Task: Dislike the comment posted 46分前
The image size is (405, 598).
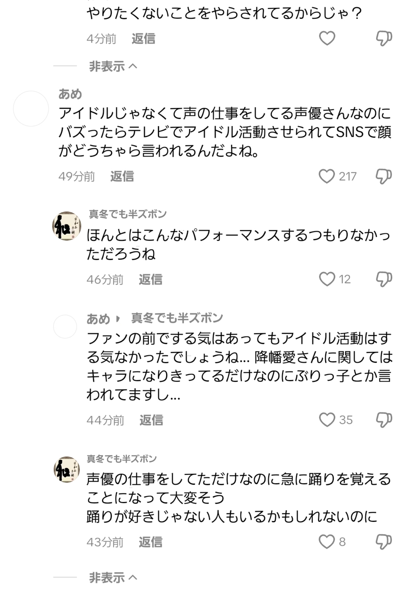Action: point(384,279)
